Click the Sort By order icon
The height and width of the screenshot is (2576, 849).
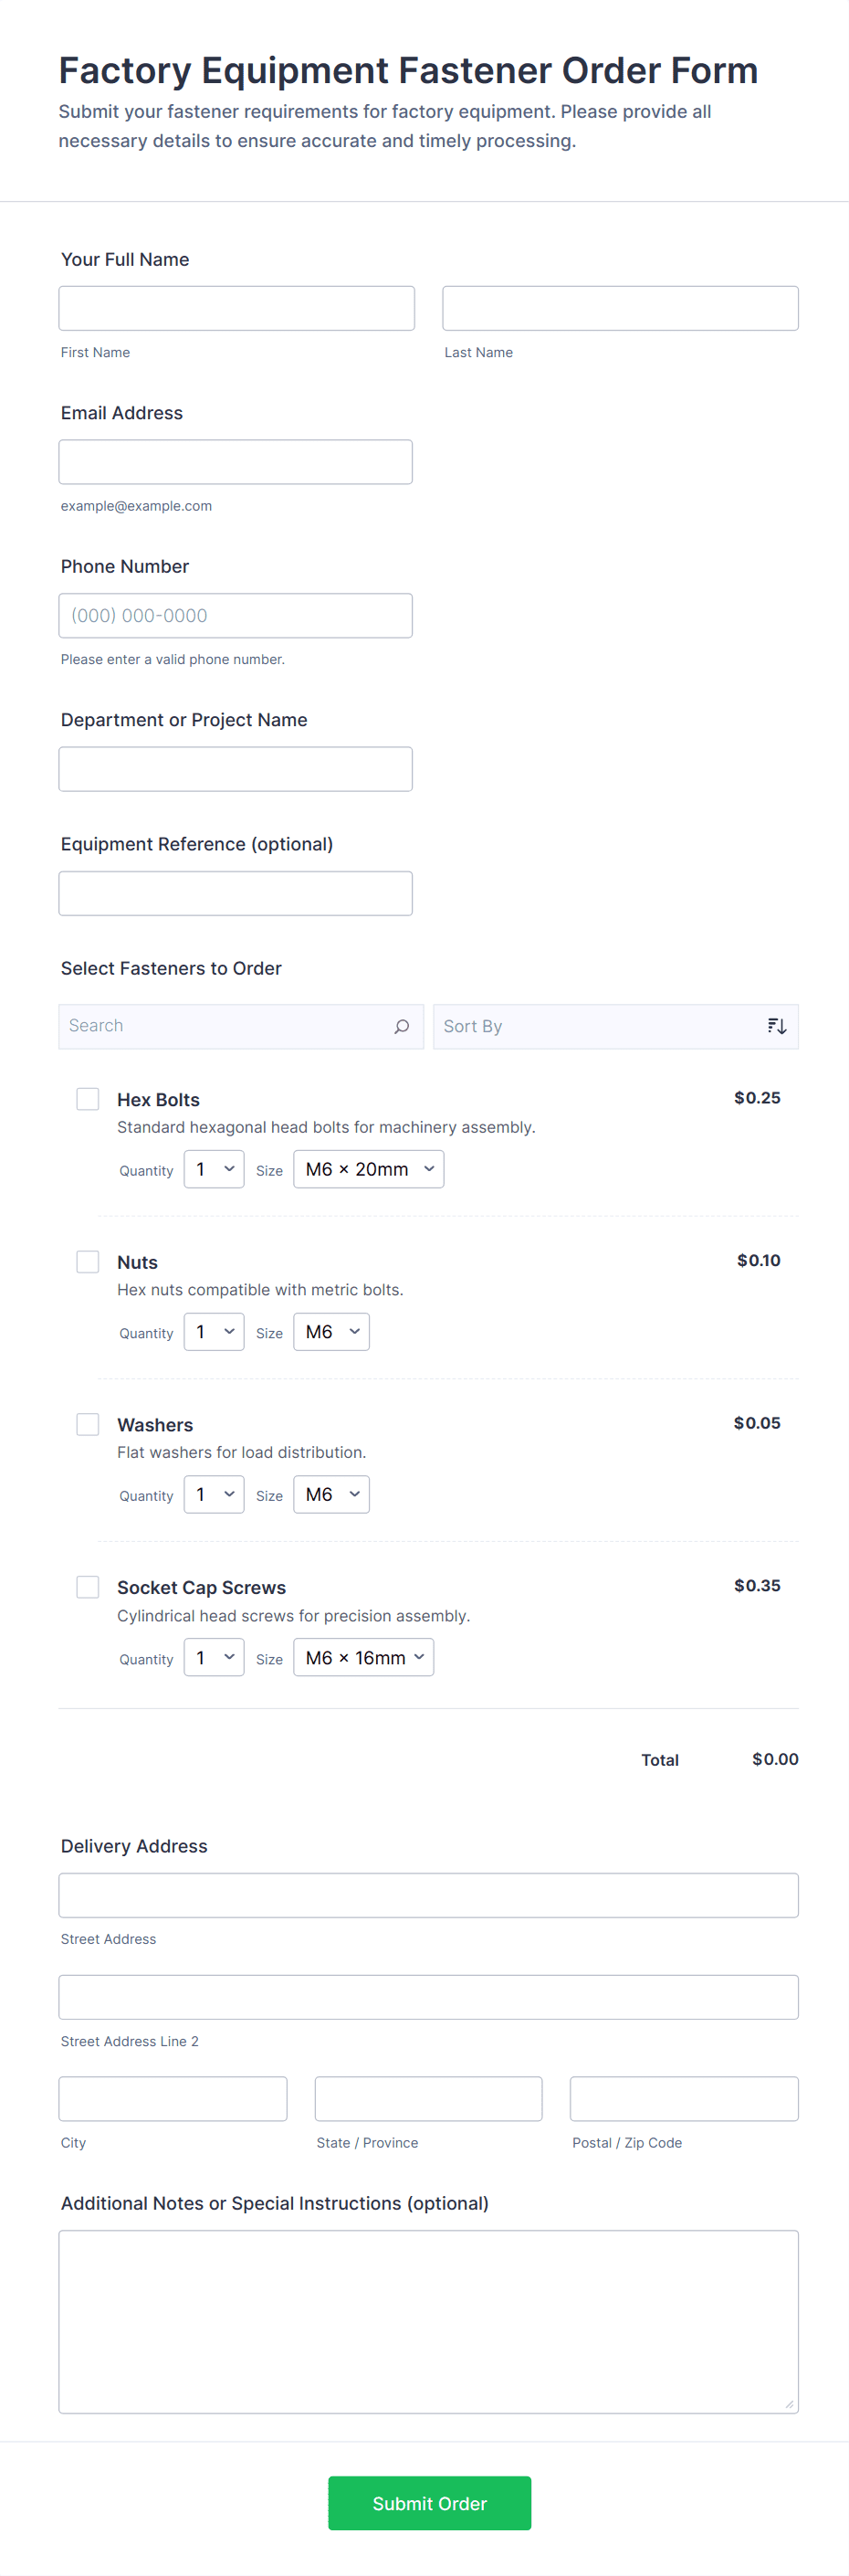tap(776, 1026)
